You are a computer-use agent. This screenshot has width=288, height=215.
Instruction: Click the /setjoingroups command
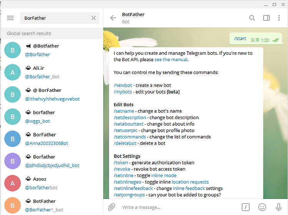(129, 195)
